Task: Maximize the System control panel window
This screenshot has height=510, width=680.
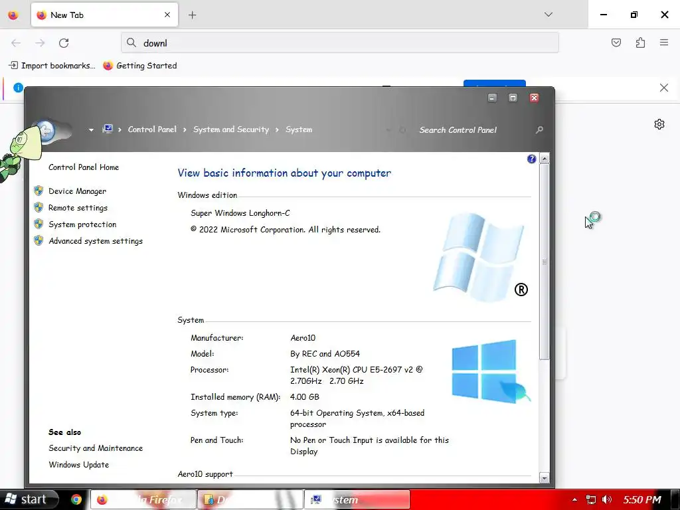Action: click(513, 98)
